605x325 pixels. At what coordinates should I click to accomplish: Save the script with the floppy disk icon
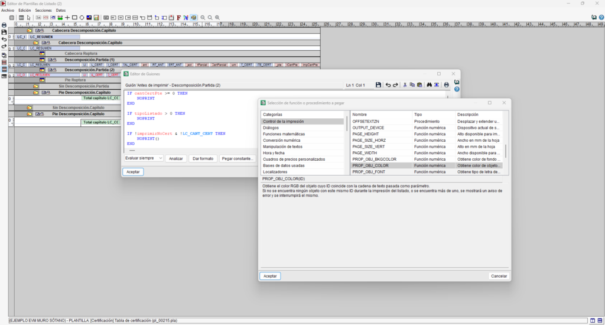(x=379, y=85)
